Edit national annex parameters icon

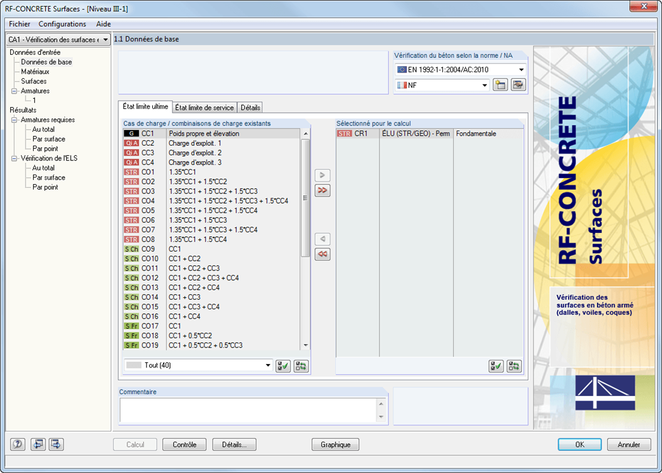click(518, 85)
